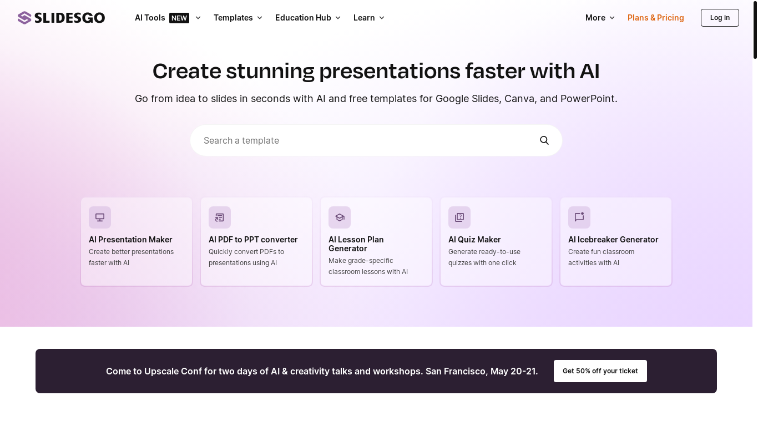Focus the Search a template field
This screenshot has height=426, width=758.
click(x=376, y=140)
